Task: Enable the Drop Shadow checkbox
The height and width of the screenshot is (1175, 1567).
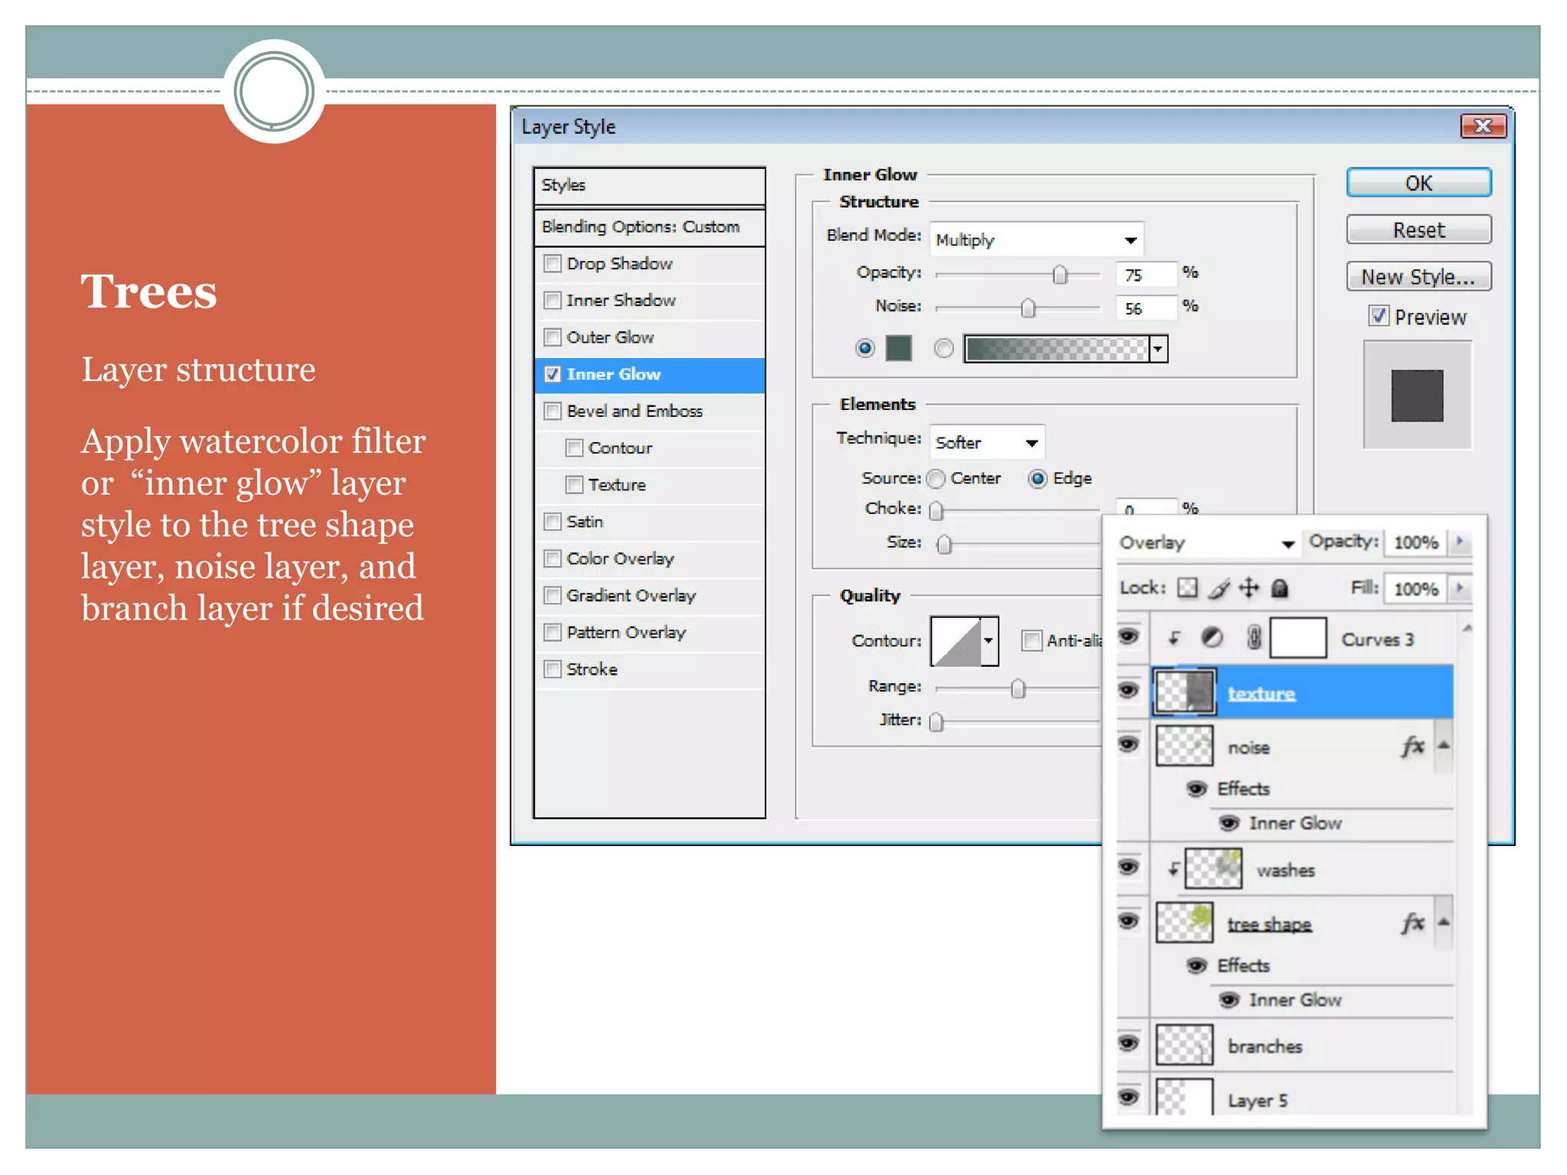Action: click(552, 264)
